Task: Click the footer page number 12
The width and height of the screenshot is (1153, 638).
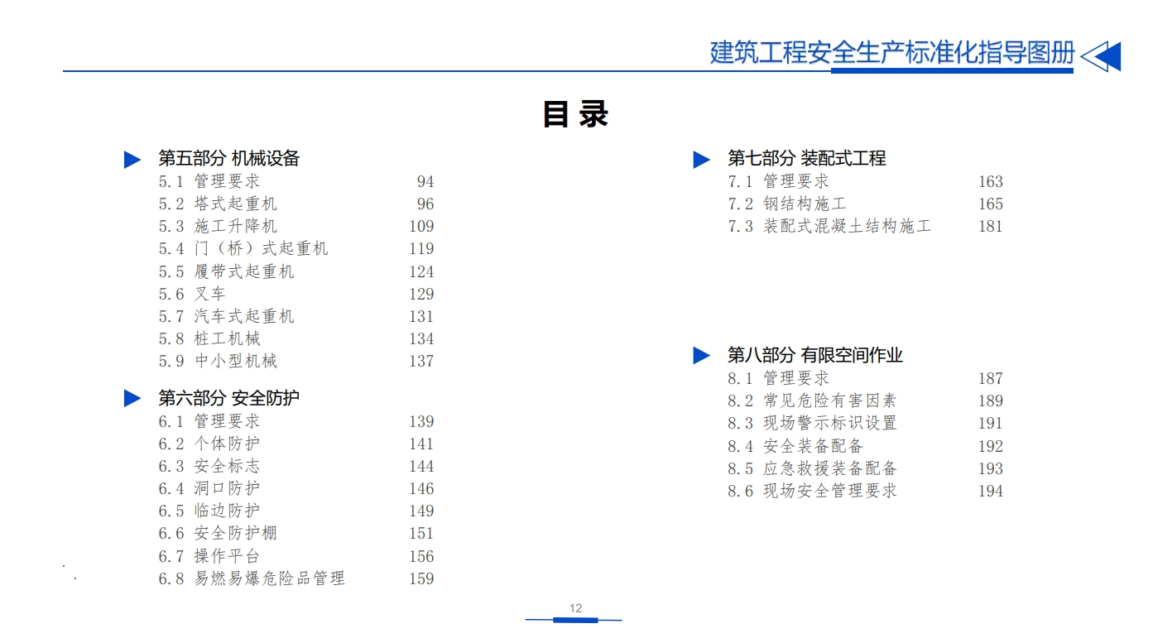Action: point(575,608)
